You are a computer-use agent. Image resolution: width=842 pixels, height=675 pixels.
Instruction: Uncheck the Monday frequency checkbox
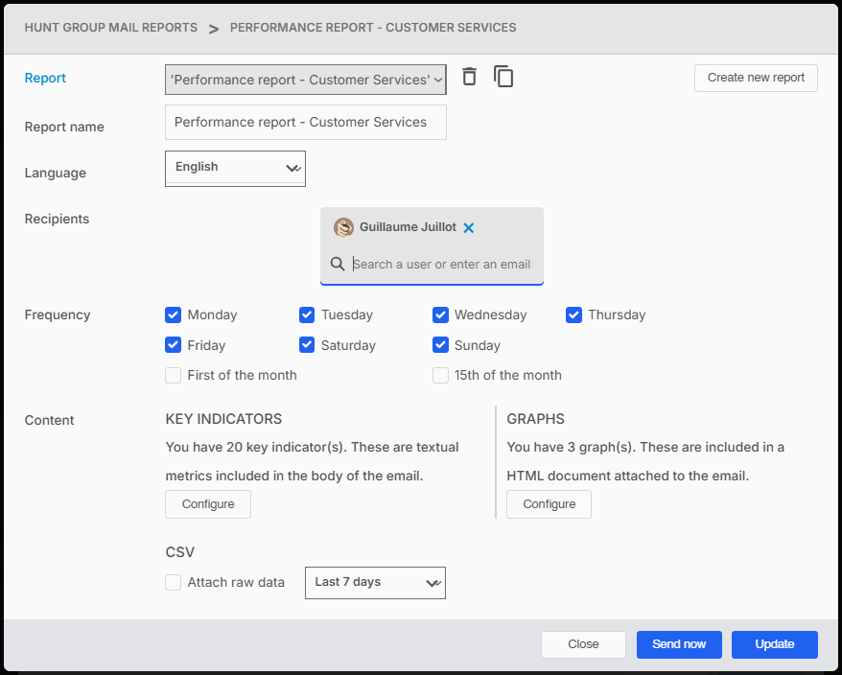tap(174, 314)
